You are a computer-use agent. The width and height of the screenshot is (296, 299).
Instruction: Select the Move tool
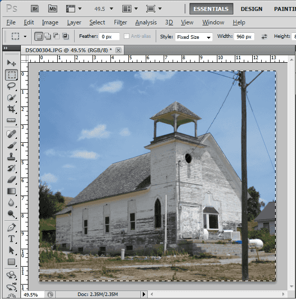click(x=11, y=63)
